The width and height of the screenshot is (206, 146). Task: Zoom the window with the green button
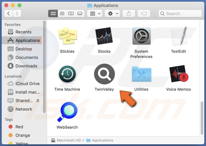[x=20, y=5]
